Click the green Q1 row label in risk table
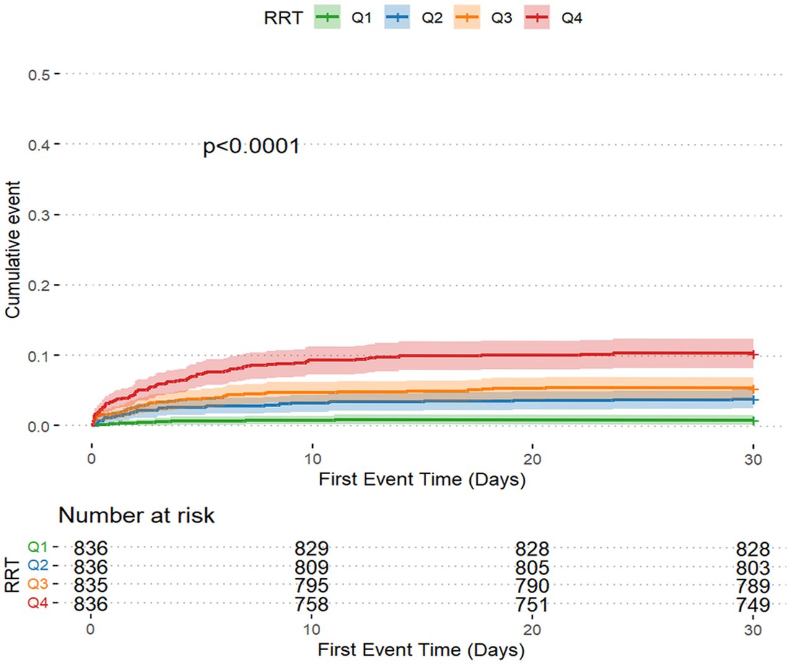This screenshot has height=665, width=791. point(38,547)
